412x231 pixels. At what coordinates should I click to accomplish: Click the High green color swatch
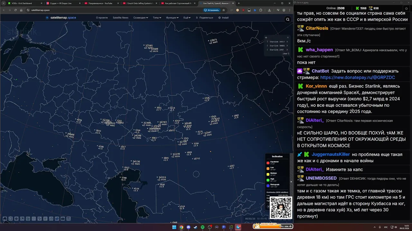point(268,180)
